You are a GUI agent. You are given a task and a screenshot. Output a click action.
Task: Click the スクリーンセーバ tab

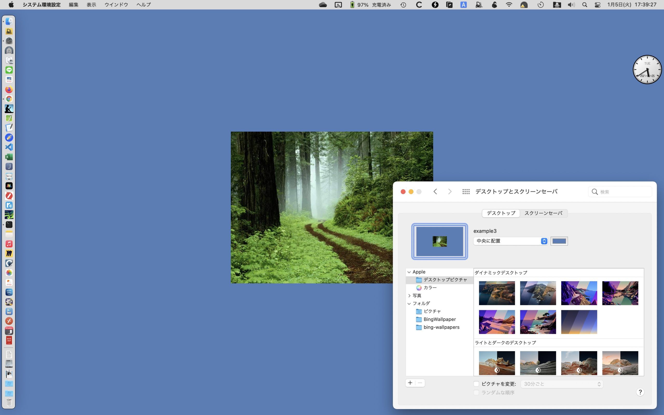(543, 213)
